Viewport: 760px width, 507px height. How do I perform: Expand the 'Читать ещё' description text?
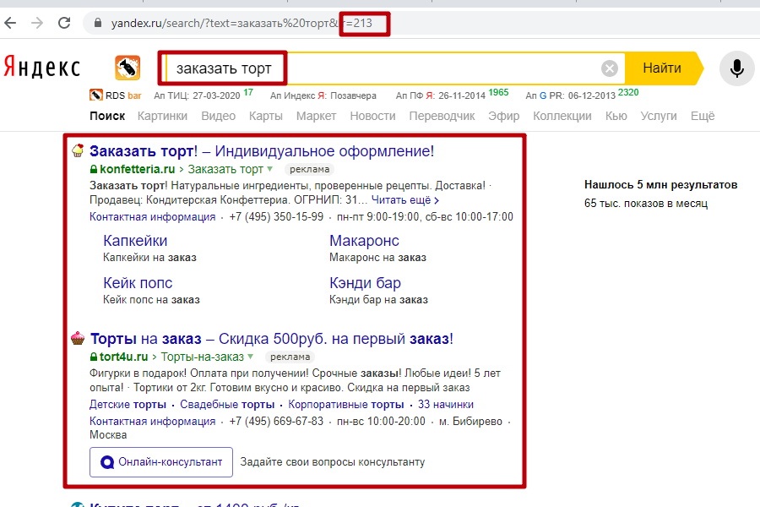[x=405, y=200]
